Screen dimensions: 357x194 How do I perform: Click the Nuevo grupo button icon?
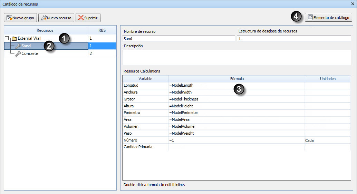pyautogui.click(x=9, y=18)
